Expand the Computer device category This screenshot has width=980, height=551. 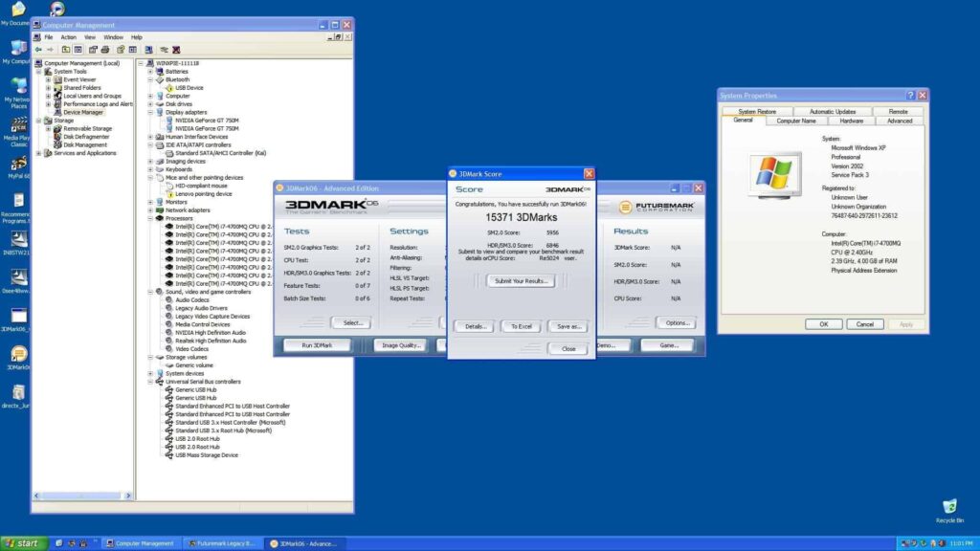tap(150, 97)
